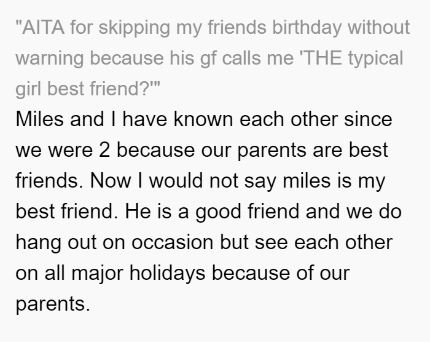Click the final word 'parents.' of the paragraph

[x=53, y=304]
